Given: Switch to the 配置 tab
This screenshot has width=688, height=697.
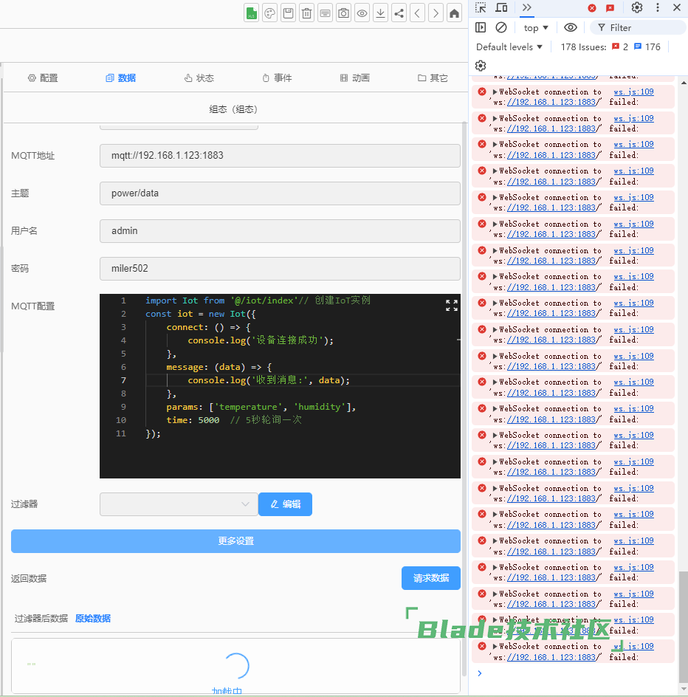Looking at the screenshot, I should click(43, 78).
